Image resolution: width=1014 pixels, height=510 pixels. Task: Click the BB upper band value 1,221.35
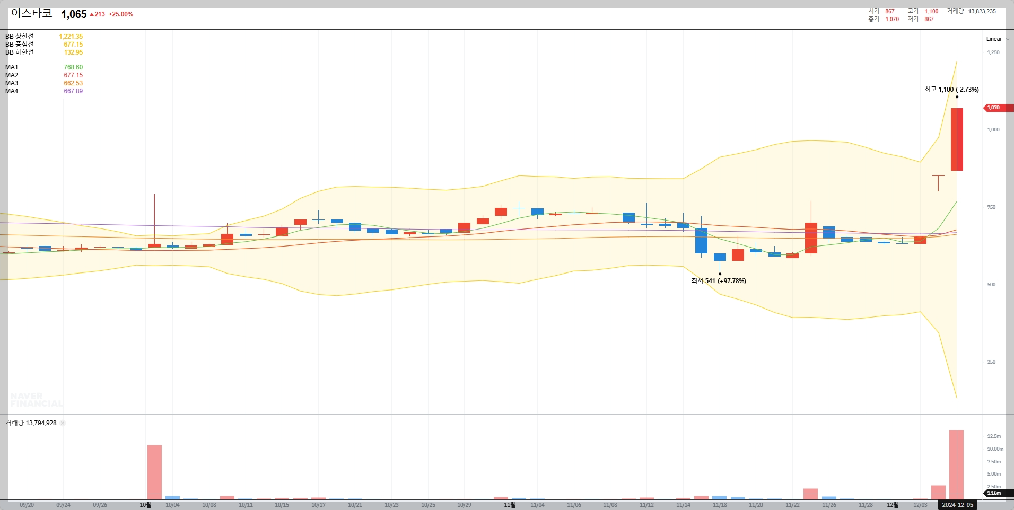71,37
